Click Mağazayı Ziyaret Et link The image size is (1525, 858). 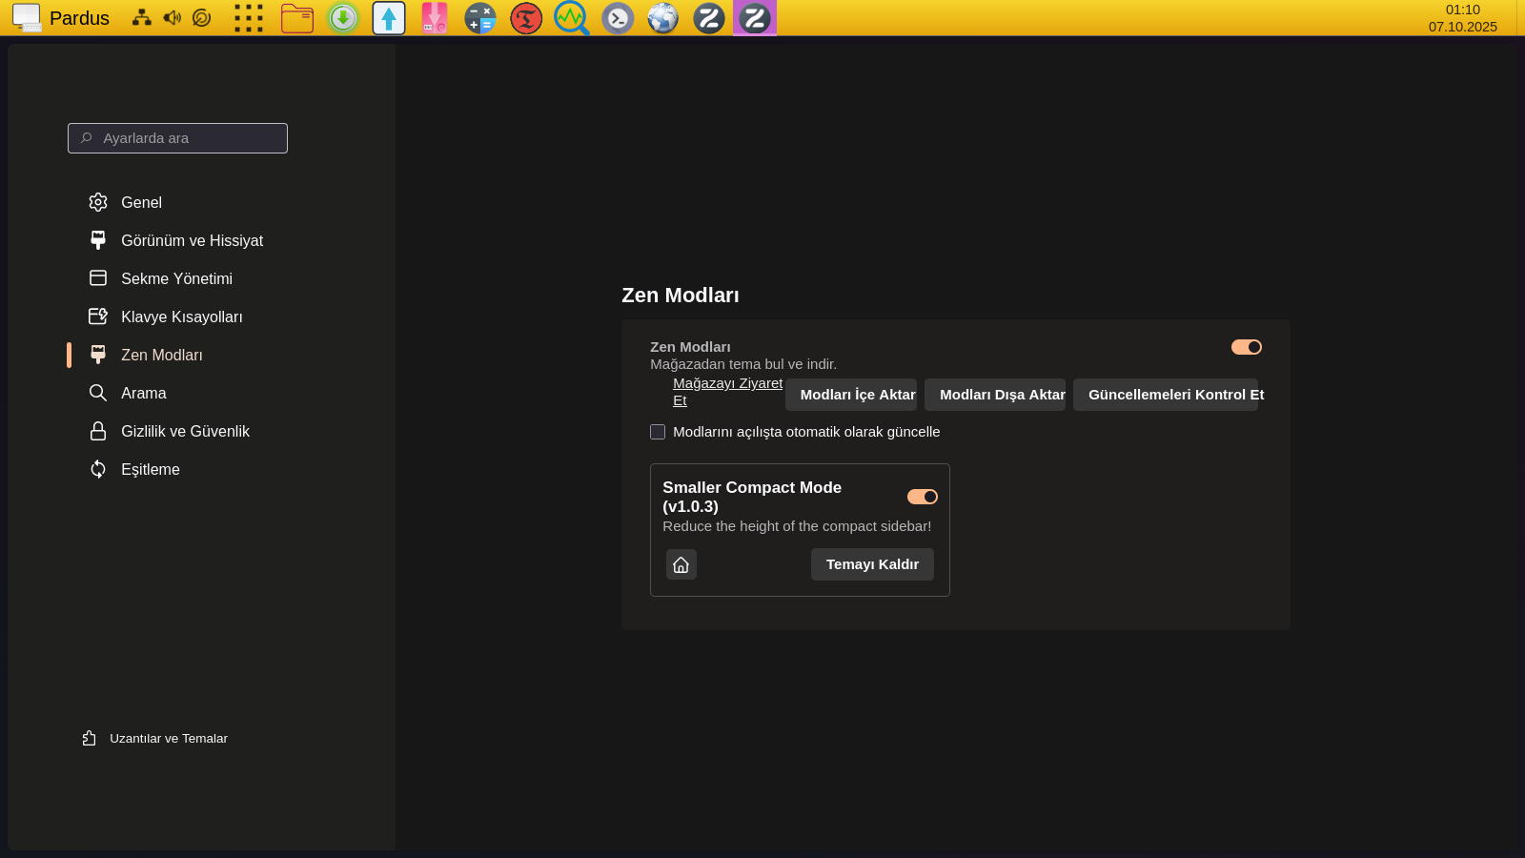(726, 383)
